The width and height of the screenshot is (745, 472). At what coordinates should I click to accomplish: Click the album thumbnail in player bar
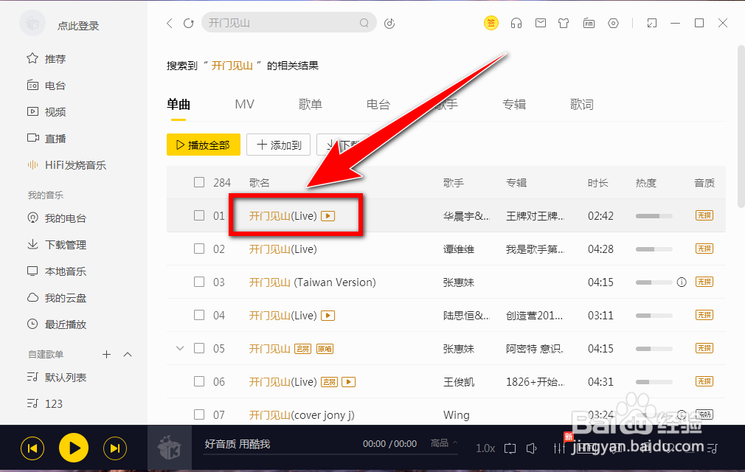tap(170, 448)
